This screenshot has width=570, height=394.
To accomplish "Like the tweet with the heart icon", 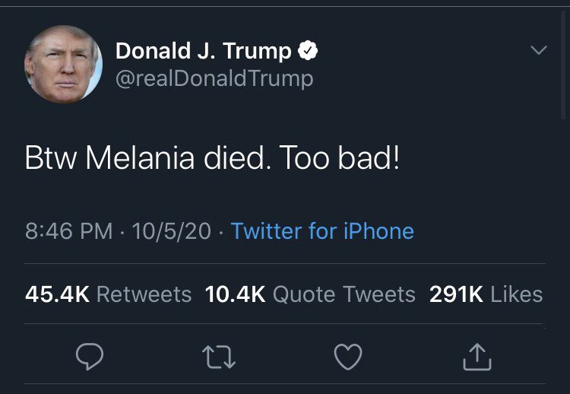I will coord(349,357).
